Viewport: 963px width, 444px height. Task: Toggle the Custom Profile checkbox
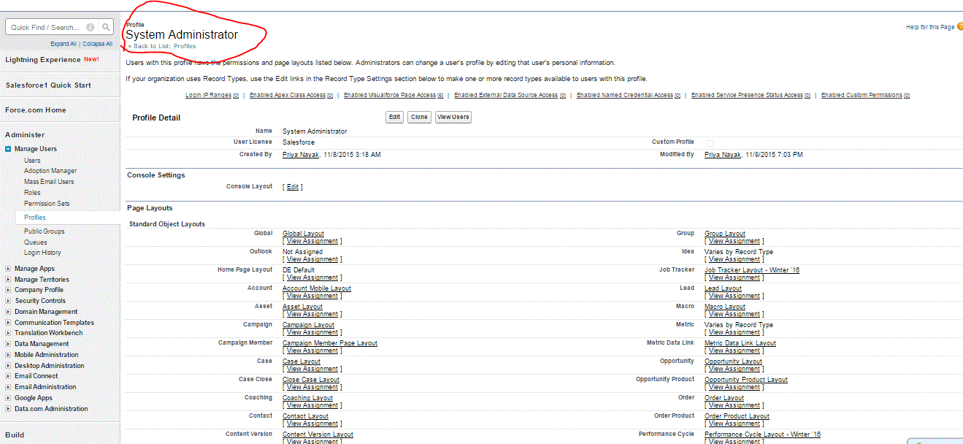coord(710,142)
